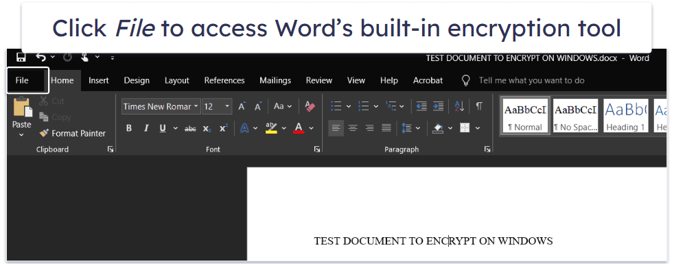Select Justify alignment
This screenshot has width=674, height=264.
[x=386, y=128]
